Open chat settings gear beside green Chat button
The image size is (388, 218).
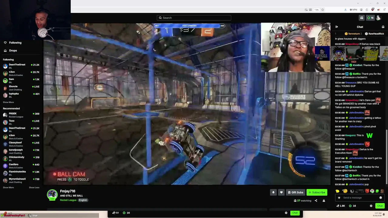371,206
